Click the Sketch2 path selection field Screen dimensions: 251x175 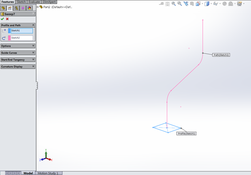(x=22, y=38)
